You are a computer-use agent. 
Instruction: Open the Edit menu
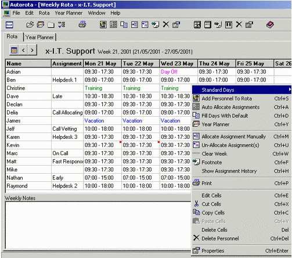click(29, 13)
